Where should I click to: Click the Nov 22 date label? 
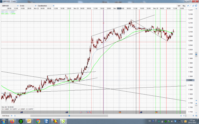point(36,9)
